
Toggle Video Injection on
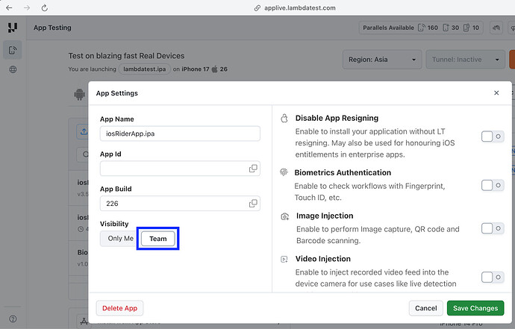point(492,278)
